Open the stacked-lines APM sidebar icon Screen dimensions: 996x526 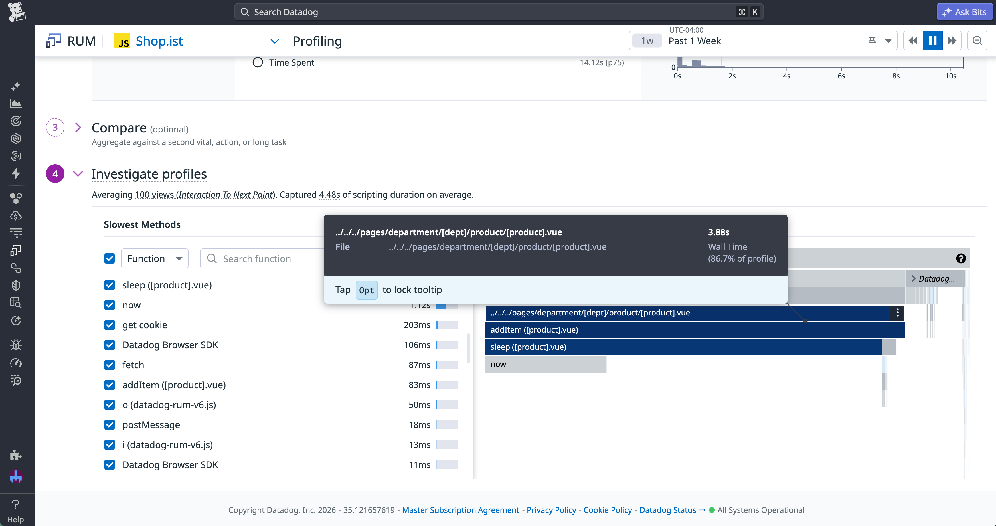click(x=16, y=233)
